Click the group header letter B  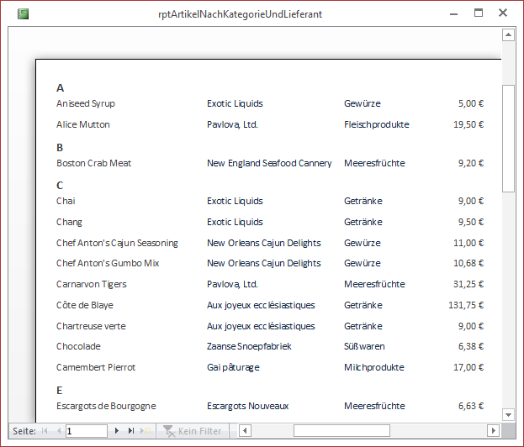click(60, 148)
